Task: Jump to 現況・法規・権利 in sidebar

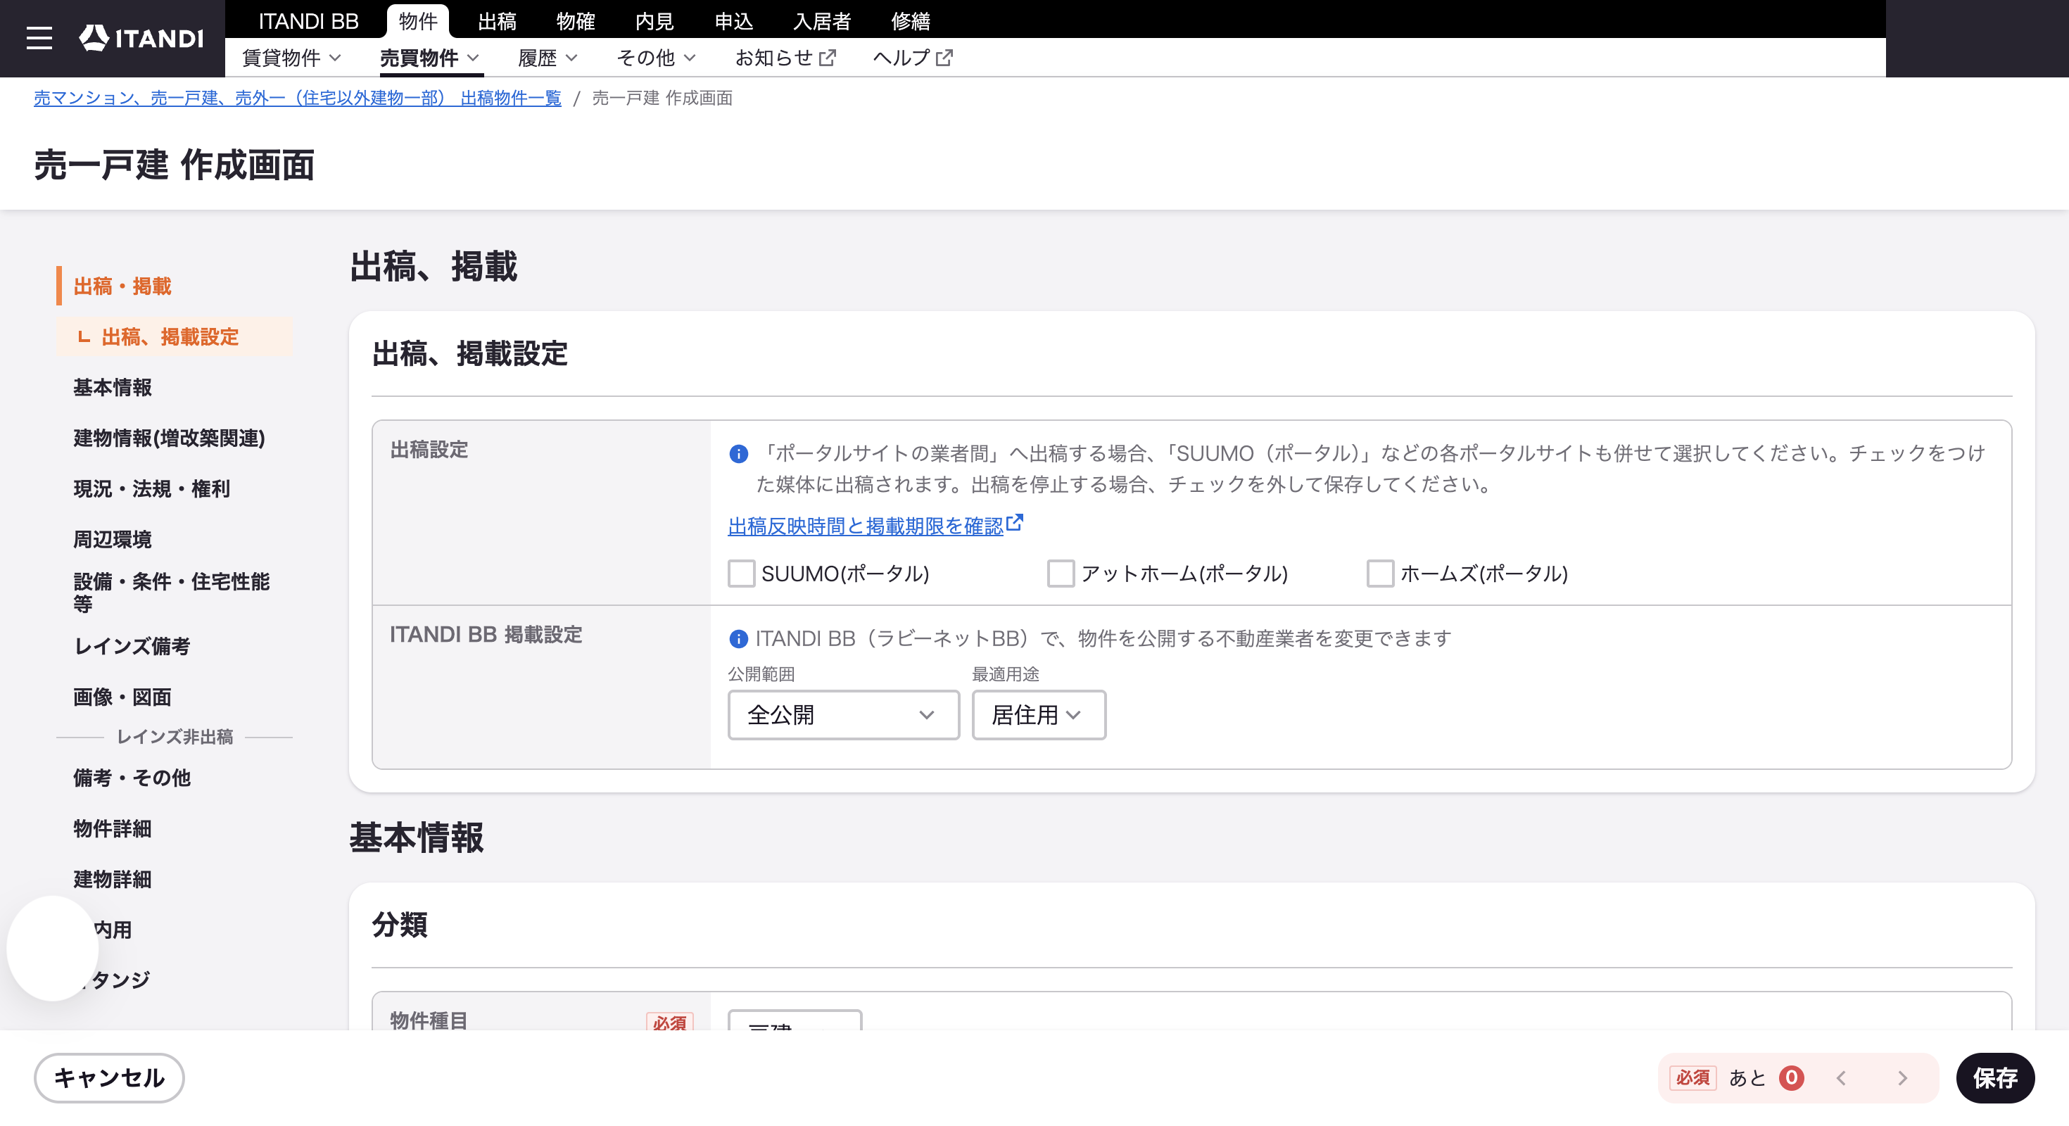Action: tap(152, 488)
